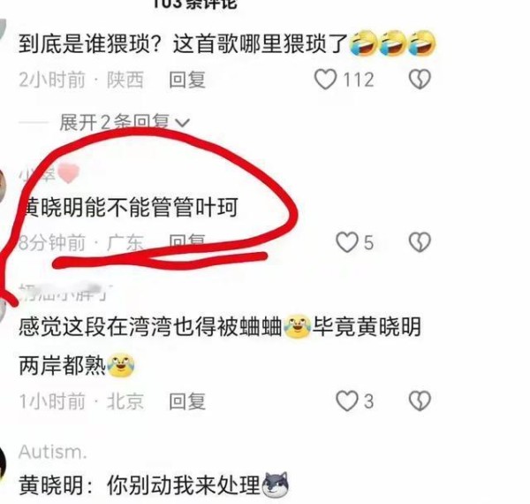530x504 pixels.
Task: Tap the like count 112
Action: tap(359, 80)
